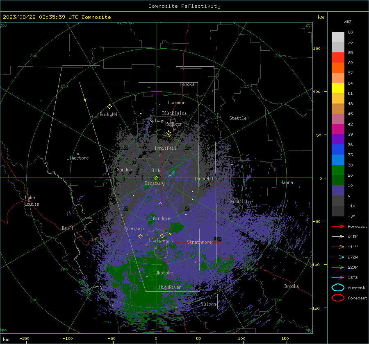369x344 pixels.
Task: Click the Vulcan town label
Action: (209, 304)
